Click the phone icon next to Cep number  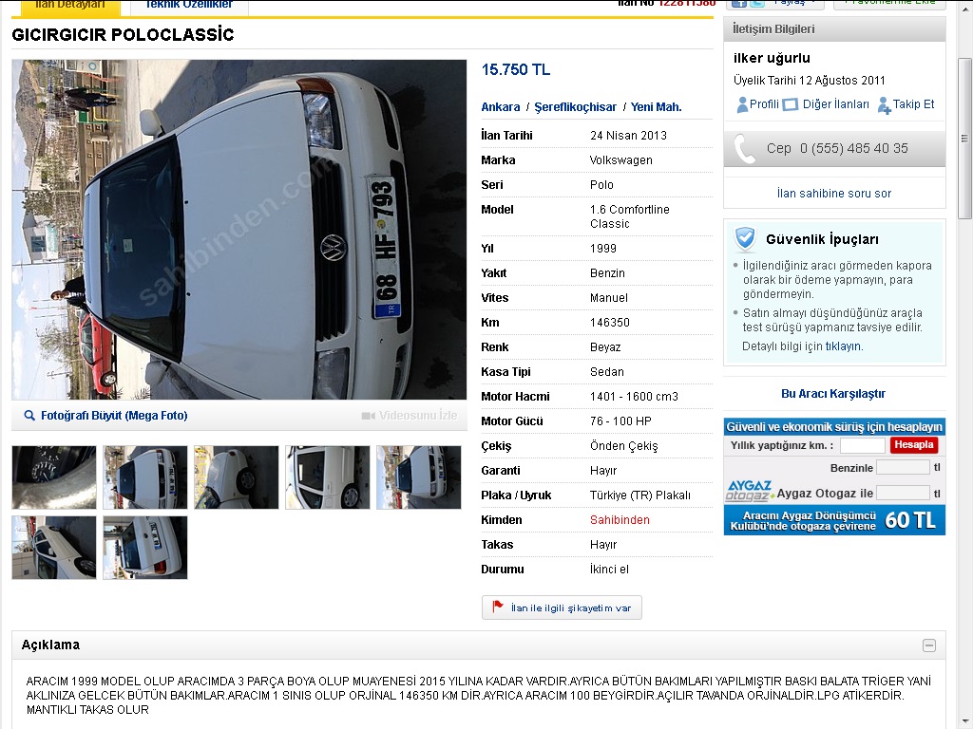click(x=745, y=149)
